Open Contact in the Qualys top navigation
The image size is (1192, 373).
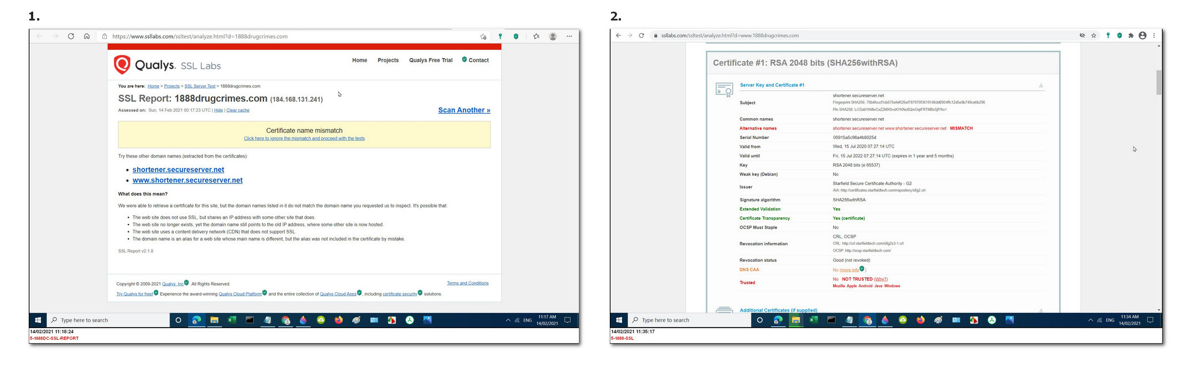479,60
